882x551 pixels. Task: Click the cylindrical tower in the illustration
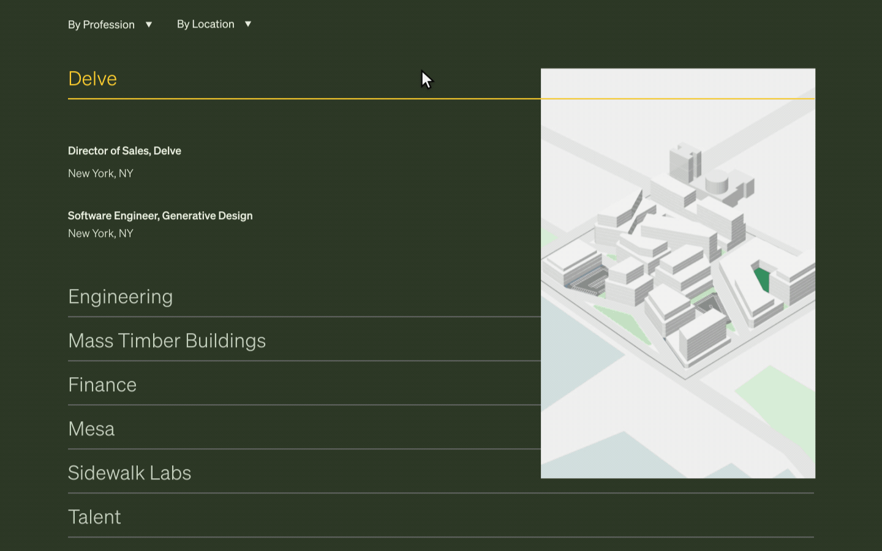(x=717, y=182)
